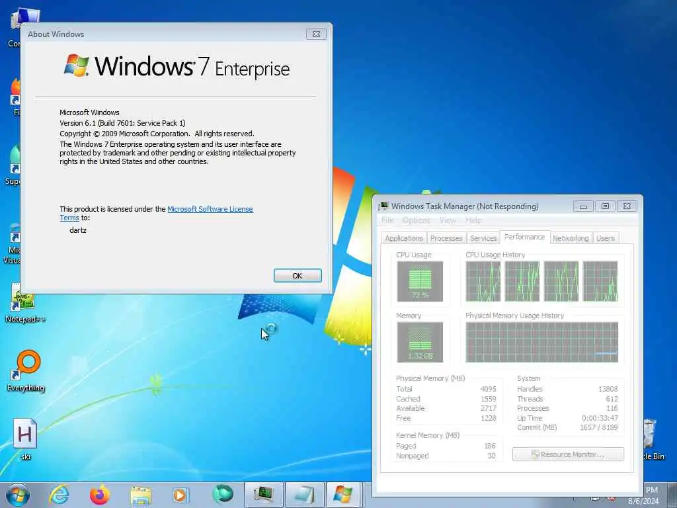Select the Notepad++ desktop shortcut

(x=24, y=304)
